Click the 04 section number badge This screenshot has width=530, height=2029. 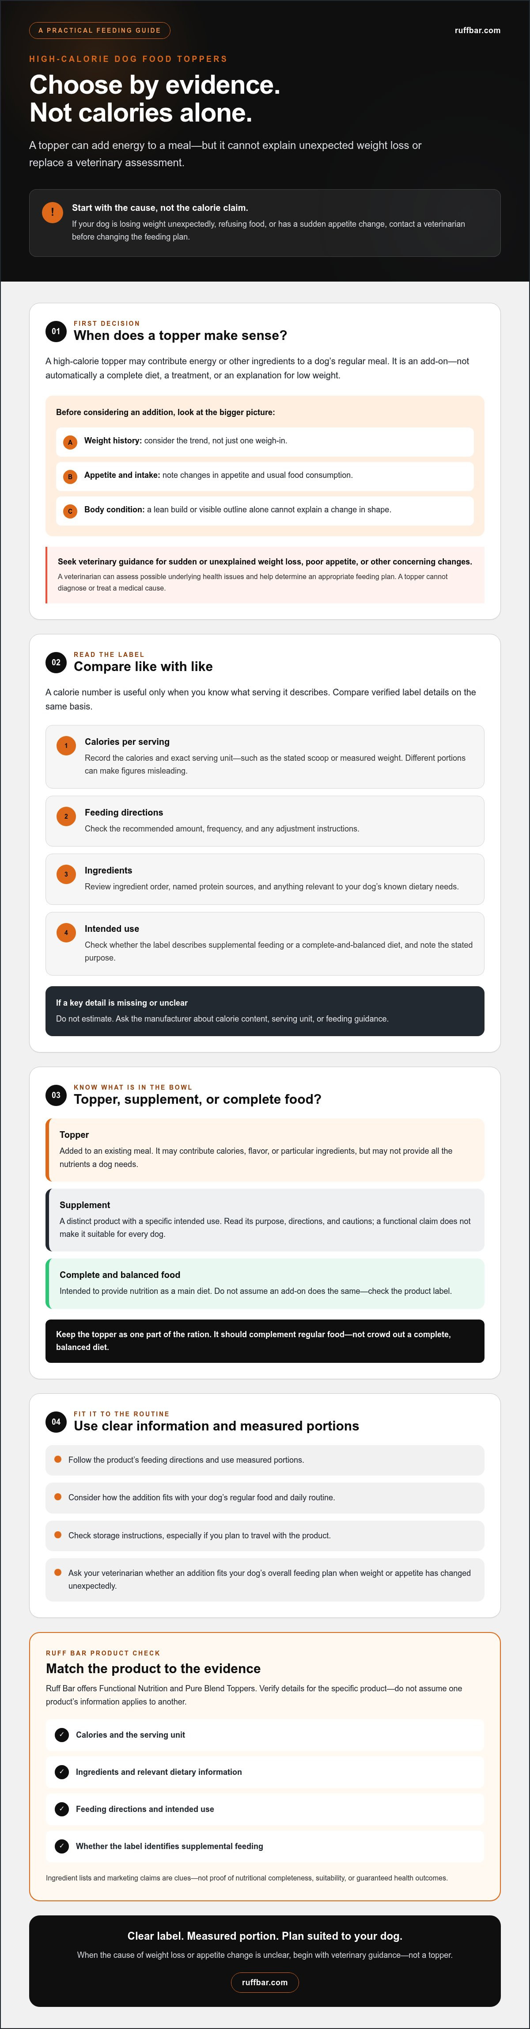click(56, 1422)
